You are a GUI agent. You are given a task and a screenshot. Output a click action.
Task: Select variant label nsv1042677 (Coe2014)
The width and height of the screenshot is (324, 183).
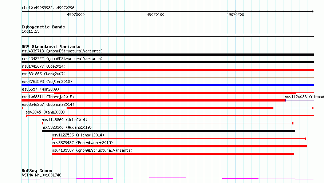click(44, 66)
